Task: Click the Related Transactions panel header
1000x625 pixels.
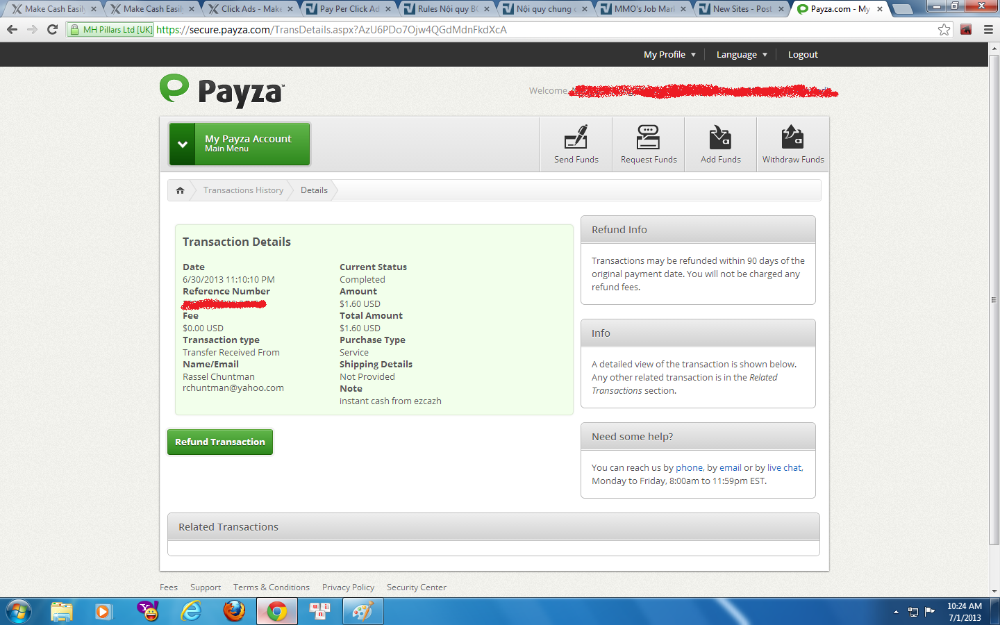Action: (494, 527)
